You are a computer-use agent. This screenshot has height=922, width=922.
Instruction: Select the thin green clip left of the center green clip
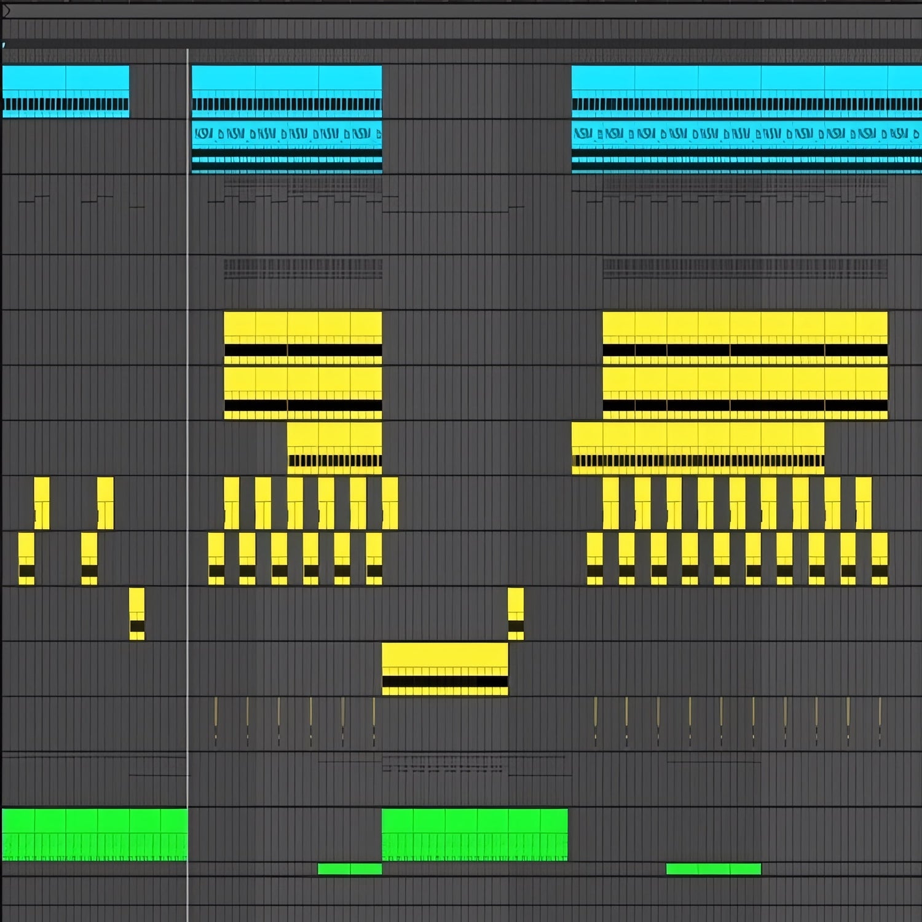tap(350, 869)
